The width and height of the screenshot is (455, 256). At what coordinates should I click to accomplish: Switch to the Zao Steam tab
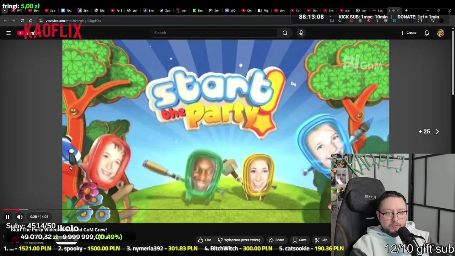165,11
